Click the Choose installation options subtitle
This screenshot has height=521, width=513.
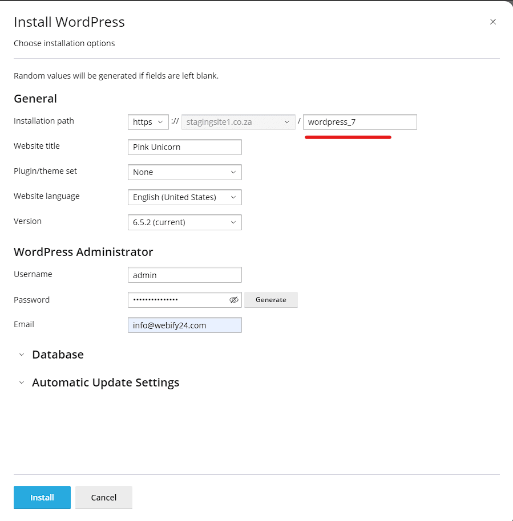pyautogui.click(x=64, y=43)
